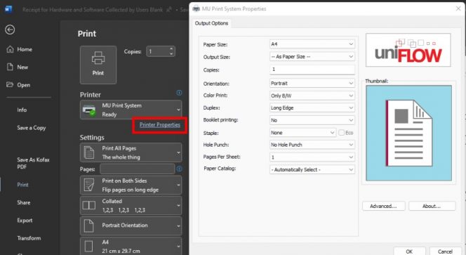Viewport: 466px width, 255px height.
Task: Increase copies with the up spinner arrow
Action: pyautogui.click(x=171, y=48)
